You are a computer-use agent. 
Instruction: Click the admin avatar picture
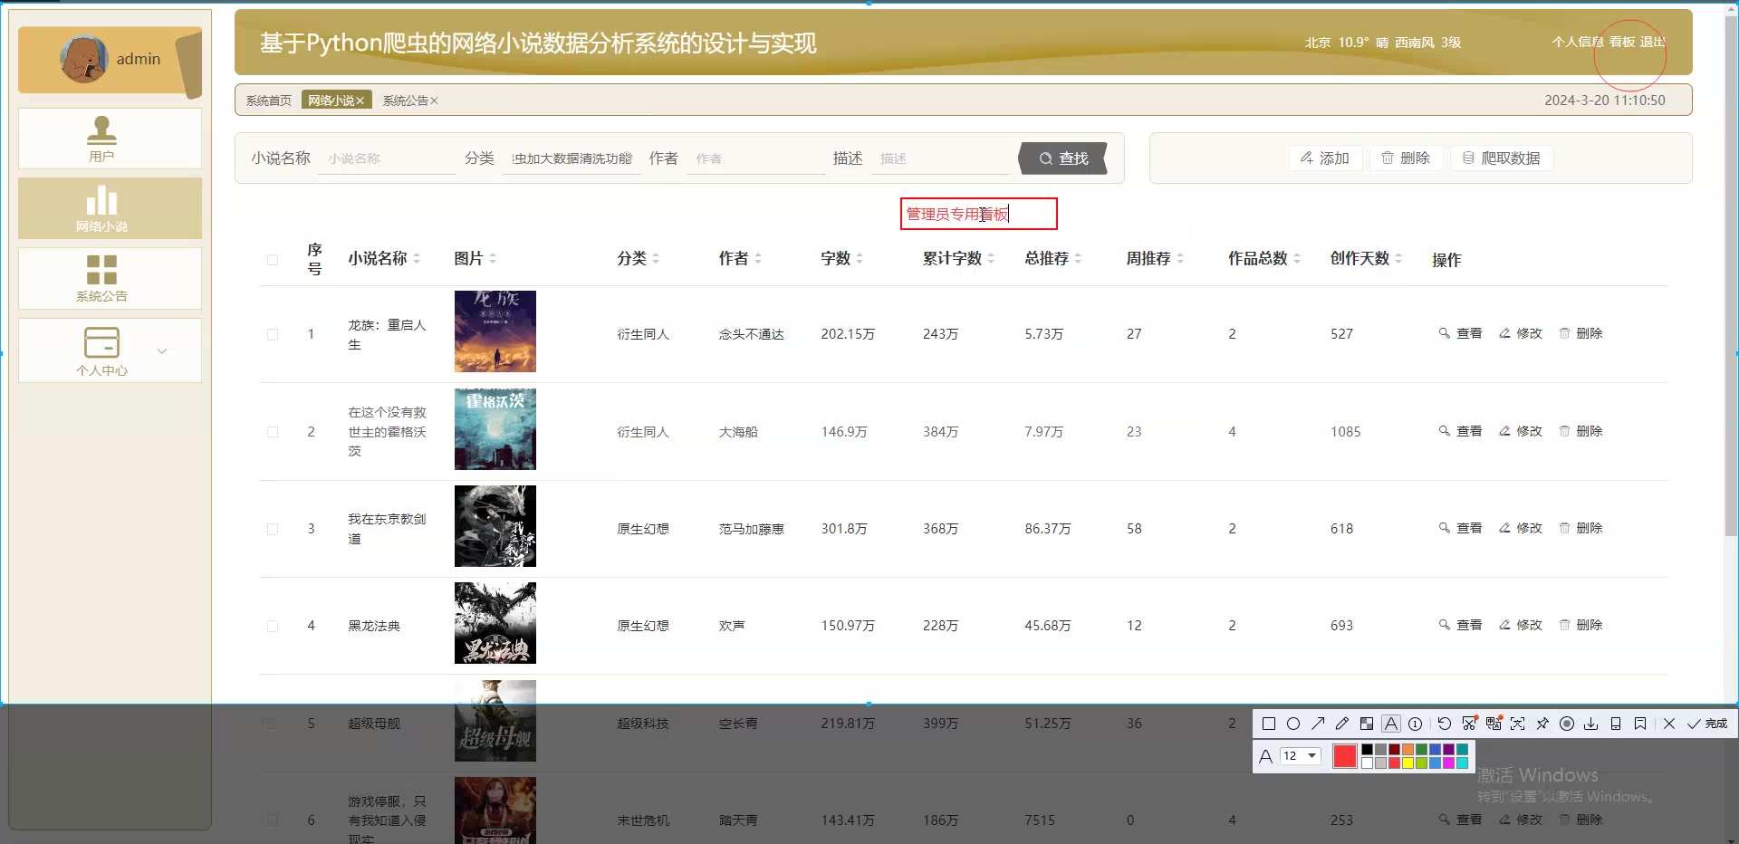(x=84, y=59)
